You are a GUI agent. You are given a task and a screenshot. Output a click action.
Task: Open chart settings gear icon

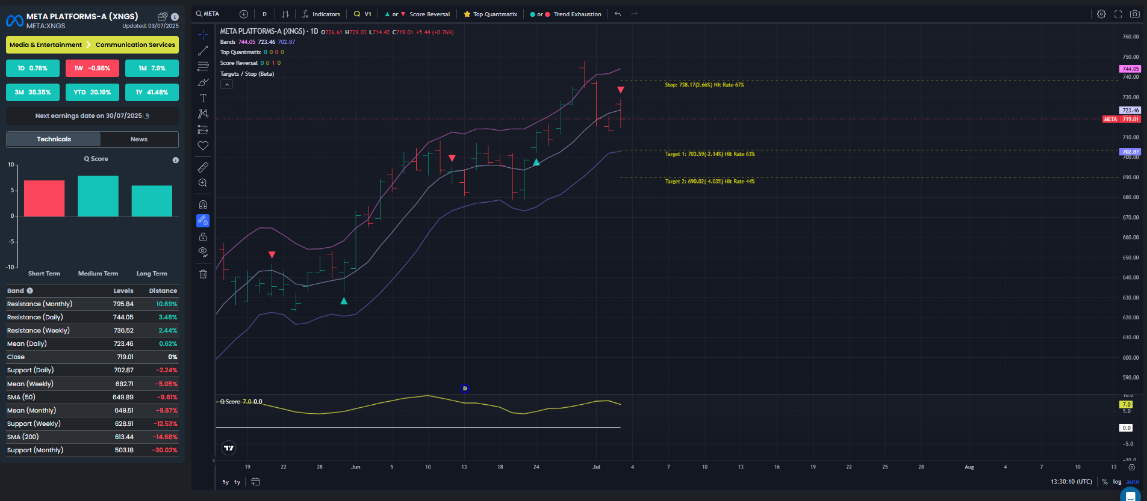coord(1101,14)
